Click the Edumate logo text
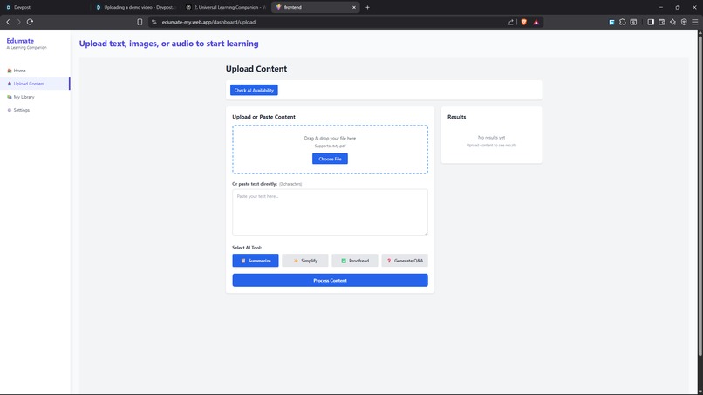 [20, 41]
